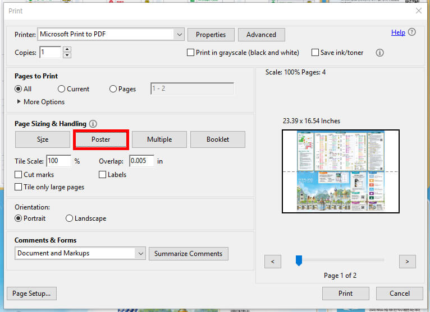Click the Help question mark icon

pos(411,32)
